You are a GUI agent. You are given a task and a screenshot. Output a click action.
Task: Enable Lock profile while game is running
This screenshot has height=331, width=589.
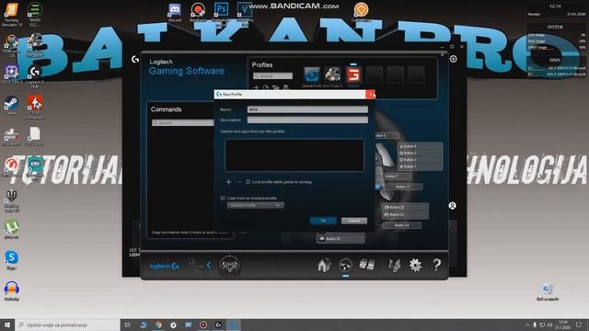tap(248, 182)
